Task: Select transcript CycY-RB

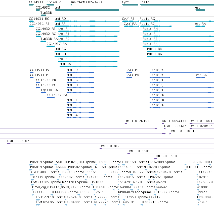Action: [128, 19]
